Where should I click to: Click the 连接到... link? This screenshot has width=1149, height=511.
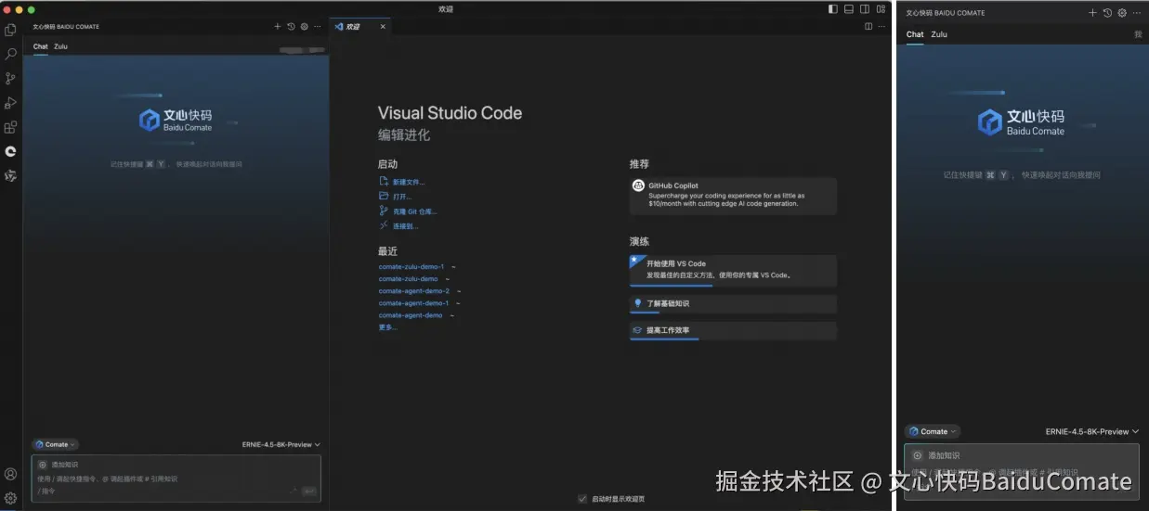pyautogui.click(x=406, y=226)
